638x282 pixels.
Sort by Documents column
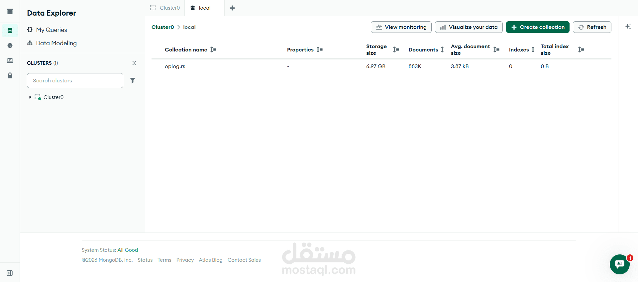click(443, 49)
